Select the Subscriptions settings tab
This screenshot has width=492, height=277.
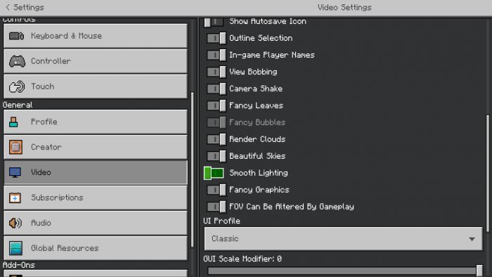(96, 198)
